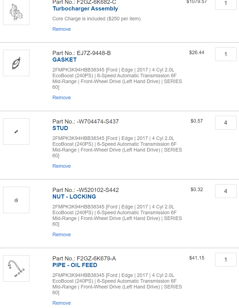Open the Turbocharger Assembly product link
The height and width of the screenshot is (308, 239).
click(85, 9)
